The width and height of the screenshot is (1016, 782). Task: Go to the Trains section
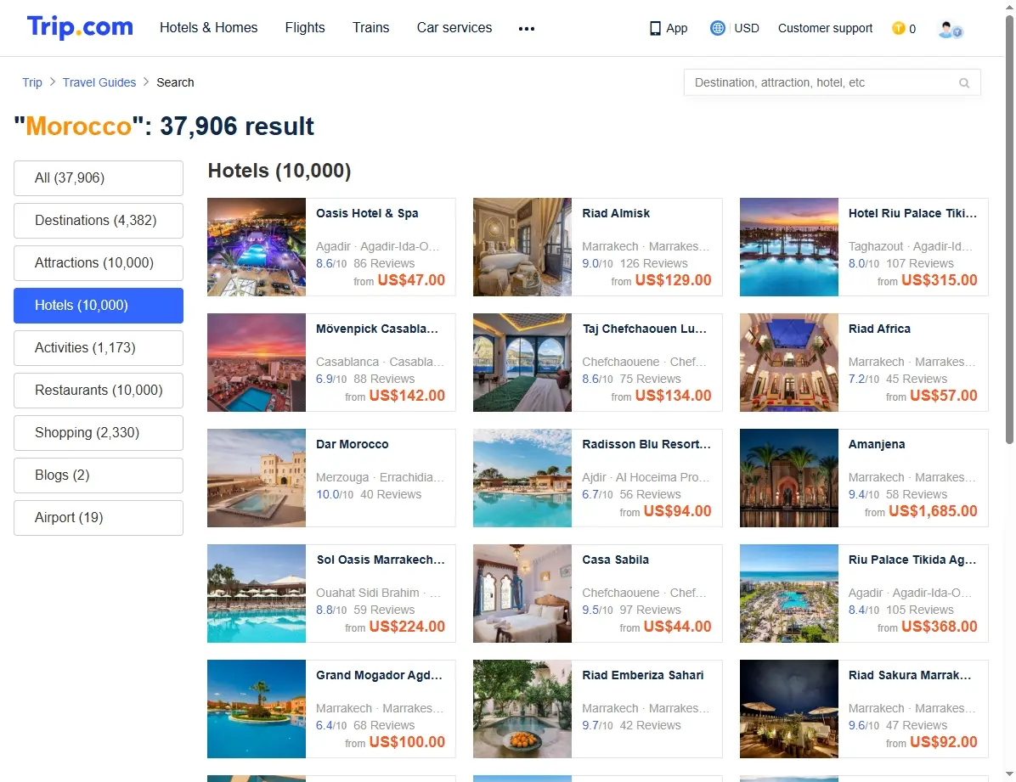[x=370, y=27]
